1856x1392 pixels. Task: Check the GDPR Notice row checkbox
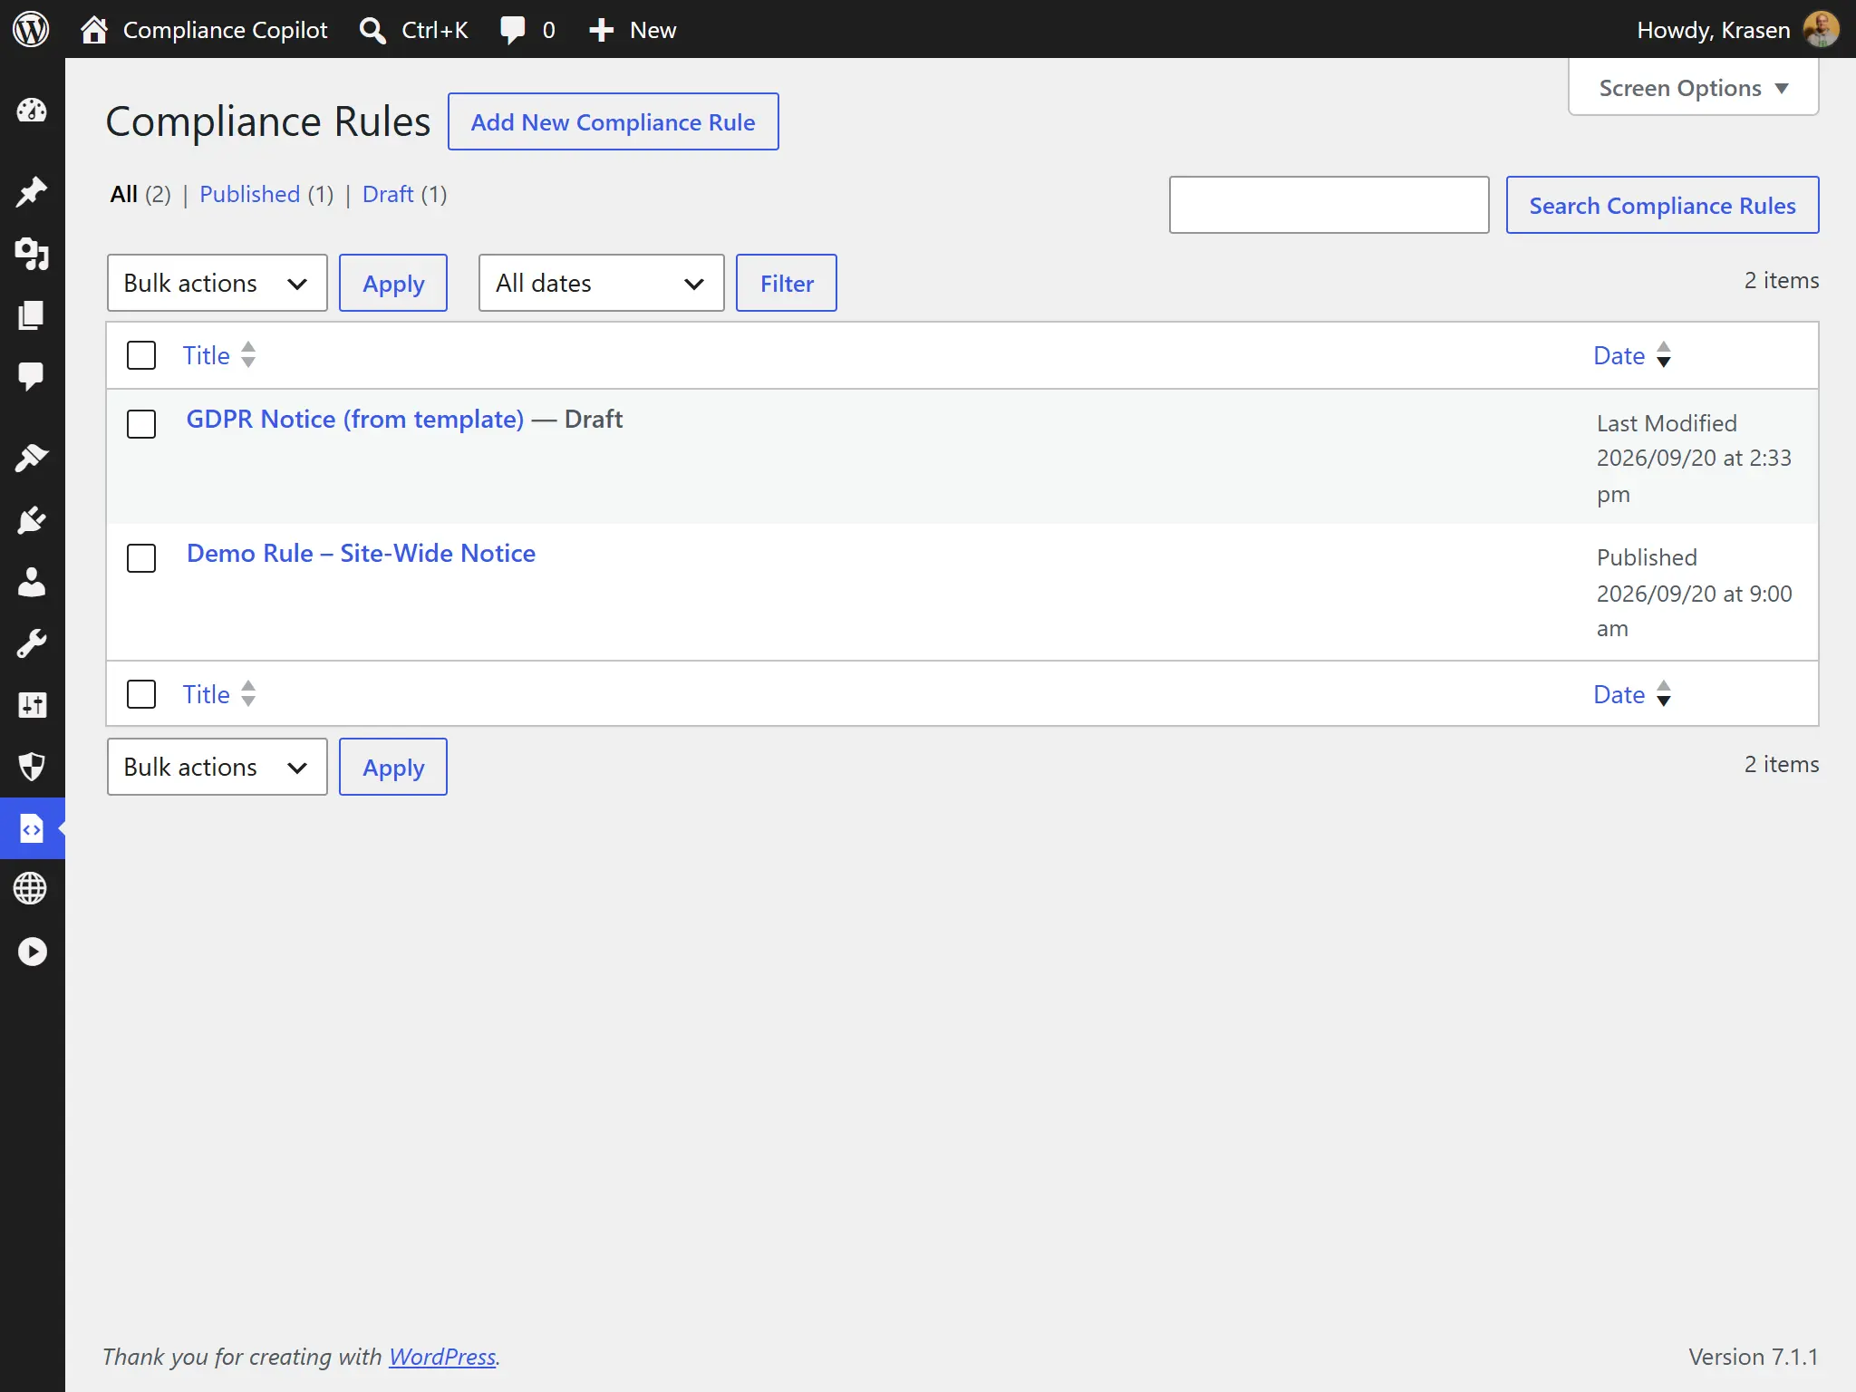point(141,424)
